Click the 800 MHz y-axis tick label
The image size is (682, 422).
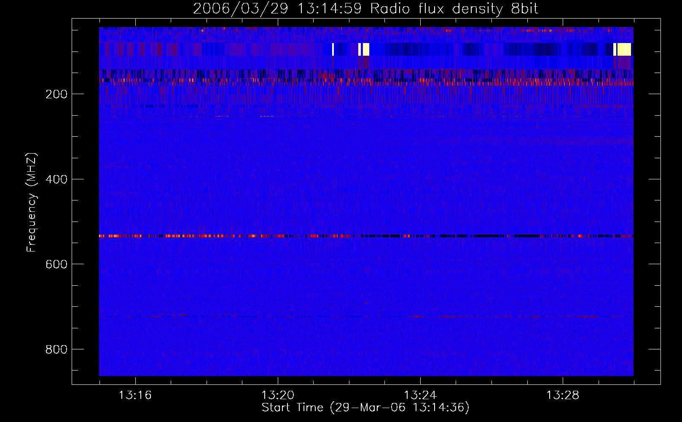pos(56,349)
